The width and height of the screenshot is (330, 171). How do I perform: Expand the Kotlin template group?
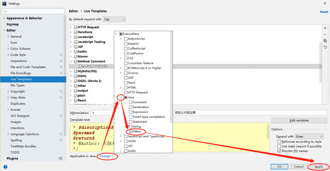pos(71,52)
